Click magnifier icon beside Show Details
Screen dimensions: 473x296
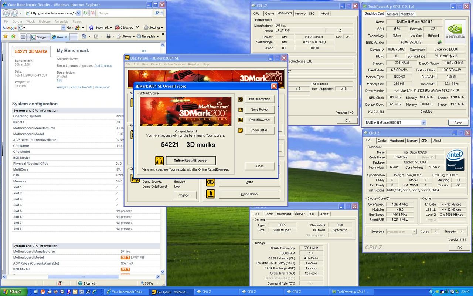(x=241, y=130)
